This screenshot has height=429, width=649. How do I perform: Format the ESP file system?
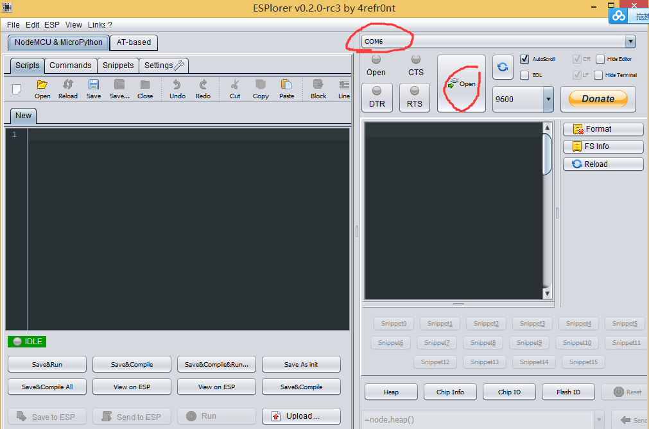[603, 129]
